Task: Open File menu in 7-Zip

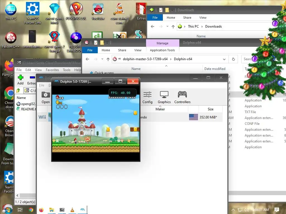Action: (x=19, y=70)
